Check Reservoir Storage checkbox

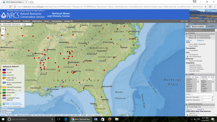[188, 61]
